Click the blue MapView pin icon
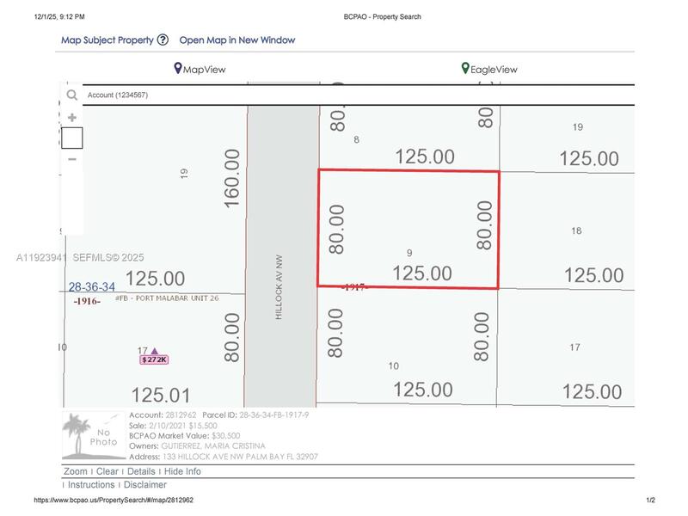This screenshot has width=688, height=516. pos(178,69)
